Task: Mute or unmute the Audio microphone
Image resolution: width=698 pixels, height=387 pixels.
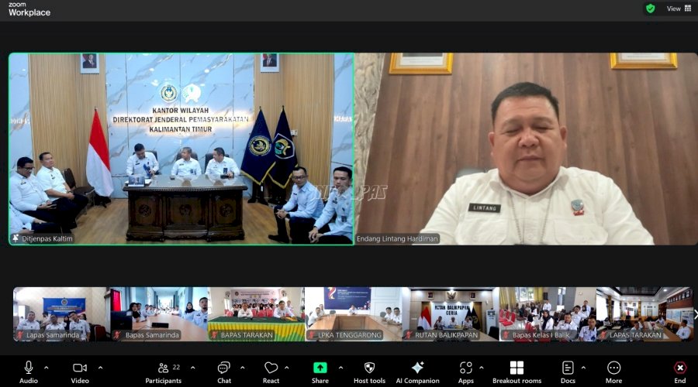Action: click(x=29, y=372)
